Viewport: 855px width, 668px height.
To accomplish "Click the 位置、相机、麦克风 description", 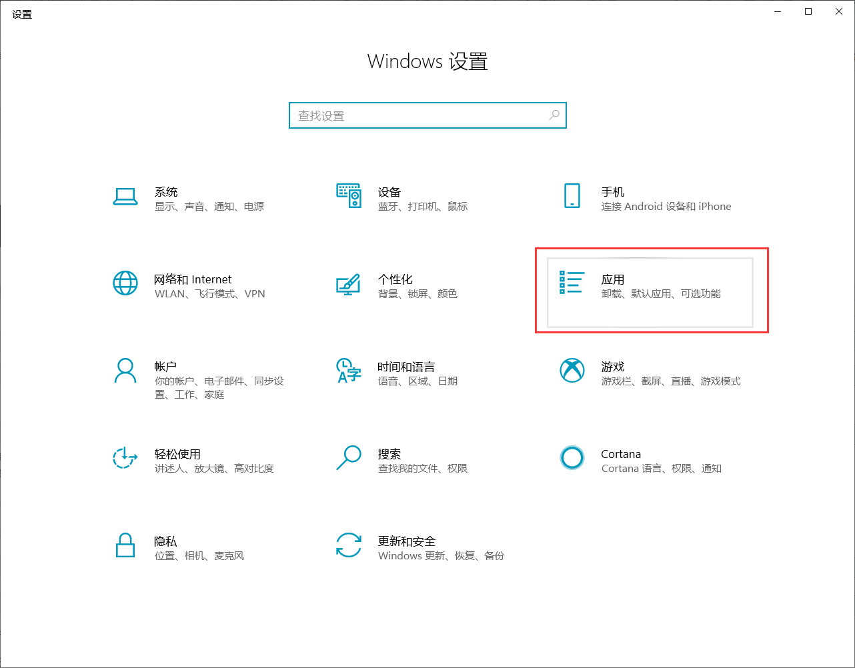I will click(199, 556).
